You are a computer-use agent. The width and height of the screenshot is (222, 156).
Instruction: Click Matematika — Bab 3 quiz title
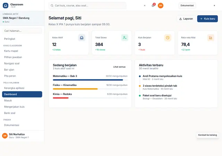click(x=65, y=76)
